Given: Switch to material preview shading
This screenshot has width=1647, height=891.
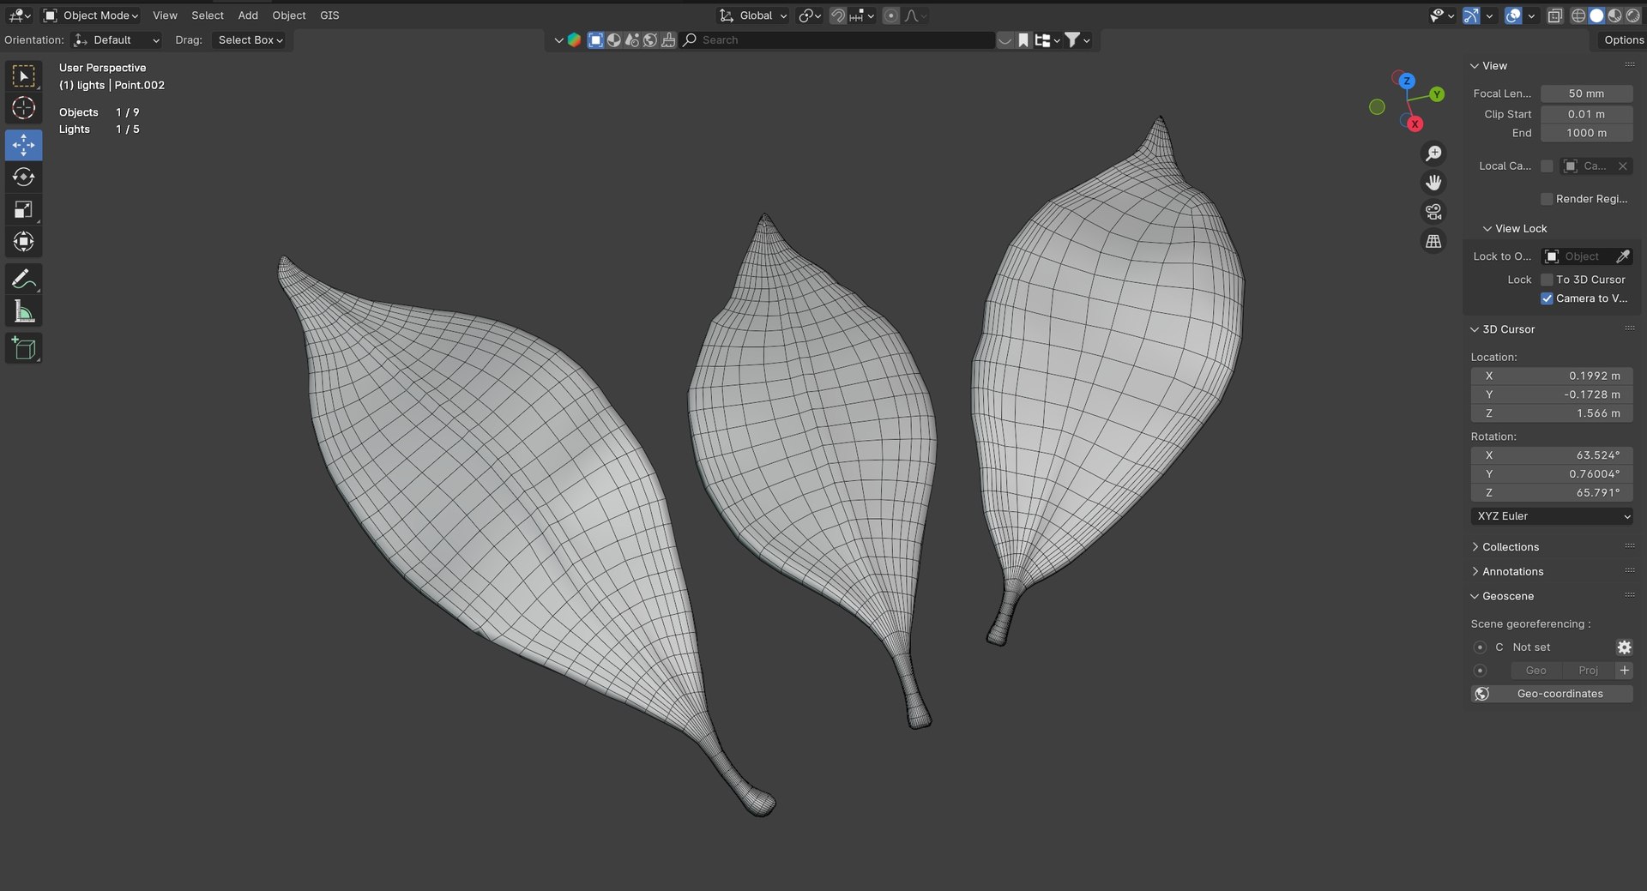Looking at the screenshot, I should (1614, 15).
